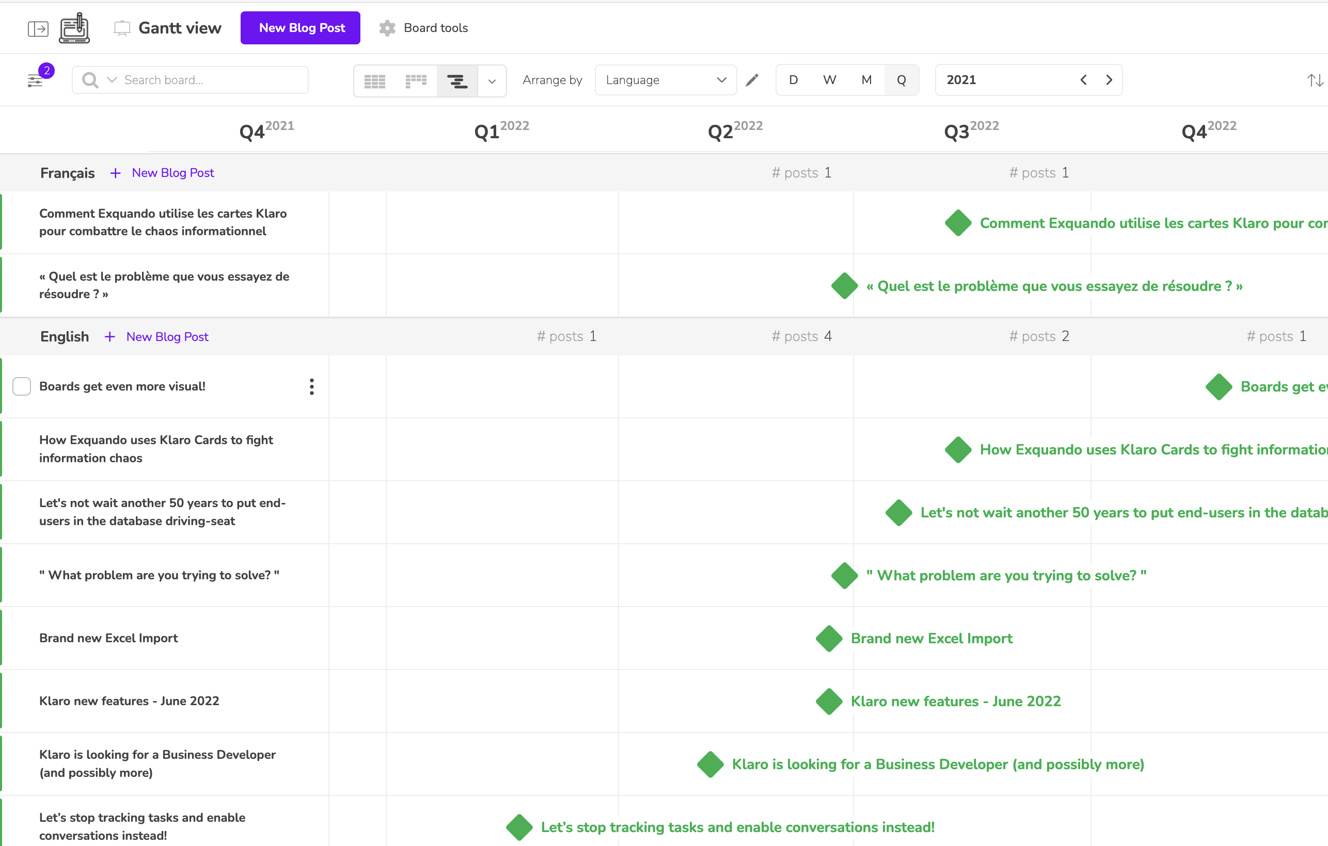Screen dimensions: 1328x846
Task: Click diamond marker for What problem are you trying
Action: click(x=844, y=575)
